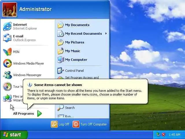Open the Windows Media Player icon
The image size is (185, 139).
click(x=7, y=63)
